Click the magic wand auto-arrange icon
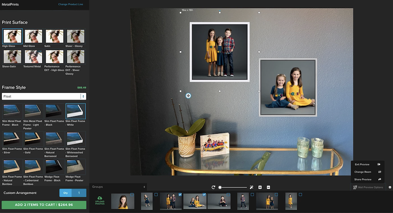 [252, 187]
